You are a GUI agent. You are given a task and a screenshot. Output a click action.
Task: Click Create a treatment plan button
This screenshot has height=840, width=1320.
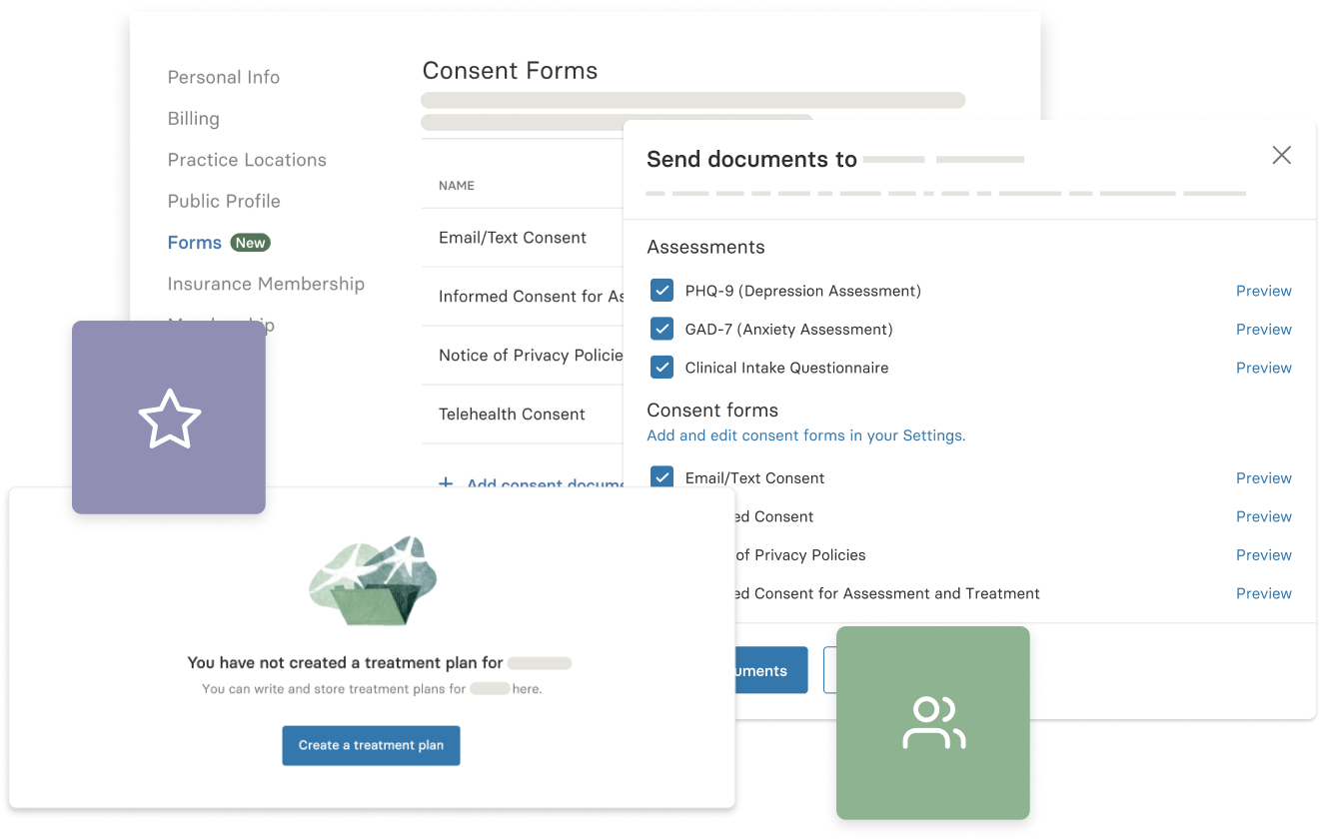[x=371, y=745]
